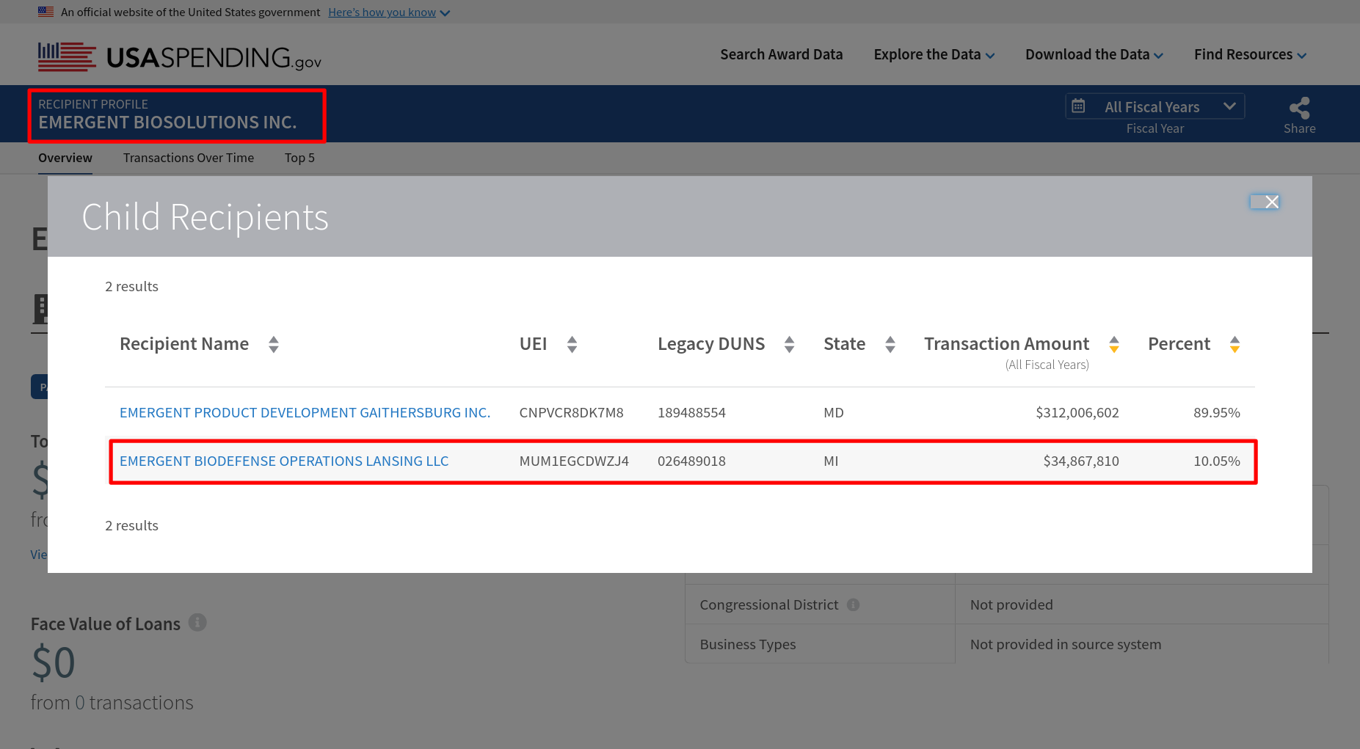Close the Child Recipients modal
The height and width of the screenshot is (749, 1360).
click(1271, 202)
